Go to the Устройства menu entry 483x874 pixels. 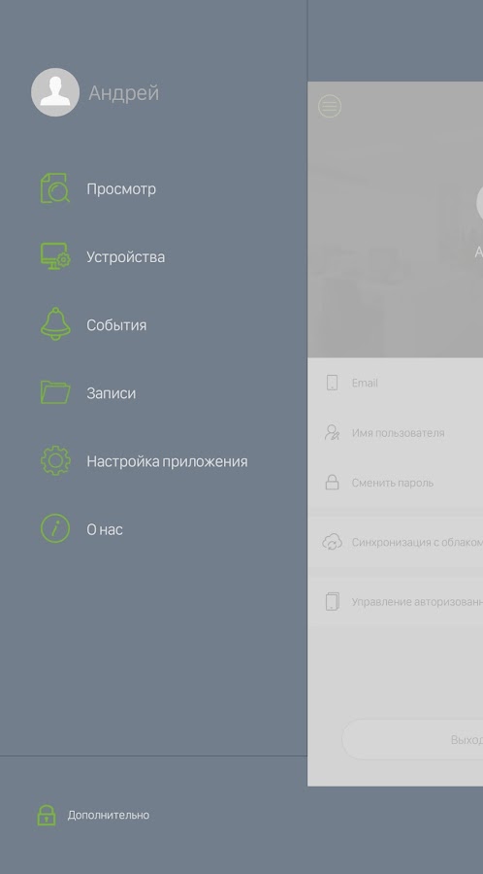(125, 257)
